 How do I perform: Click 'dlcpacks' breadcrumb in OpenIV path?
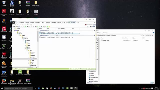[48, 22]
